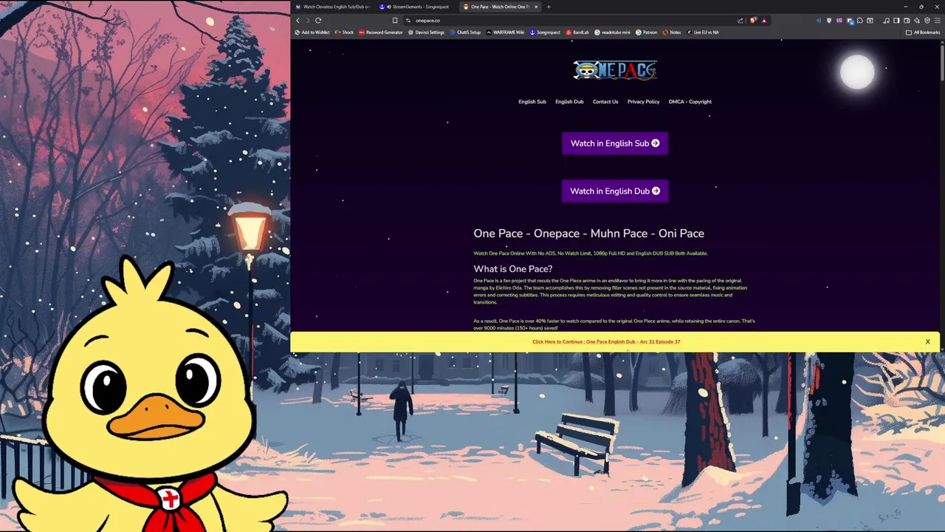Open the Brave Wallet icon
Screen dimensions: 945x532
[x=907, y=21]
